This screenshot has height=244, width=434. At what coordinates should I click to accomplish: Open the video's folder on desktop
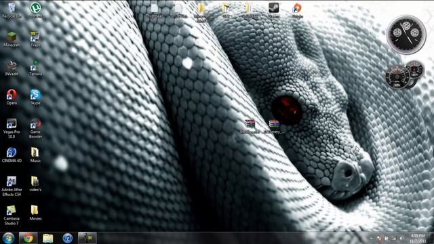(x=35, y=184)
